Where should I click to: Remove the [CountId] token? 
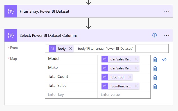tap(130, 77)
